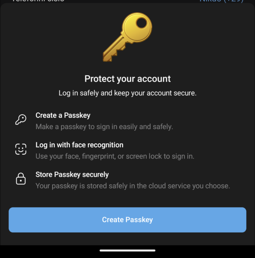Tap the Protect your account title
The width and height of the screenshot is (255, 258).
click(128, 79)
